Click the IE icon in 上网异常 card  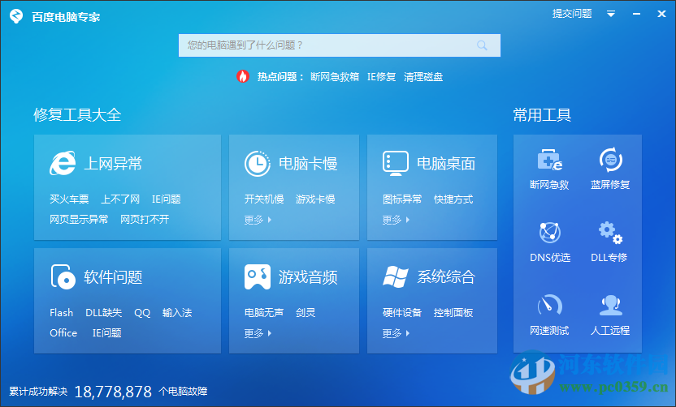tap(63, 164)
